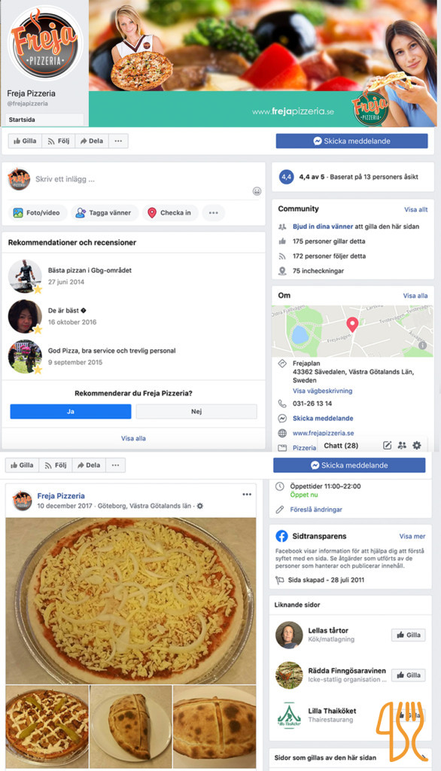
Task: Click the new message compose icon in chat bar
Action: 387,445
